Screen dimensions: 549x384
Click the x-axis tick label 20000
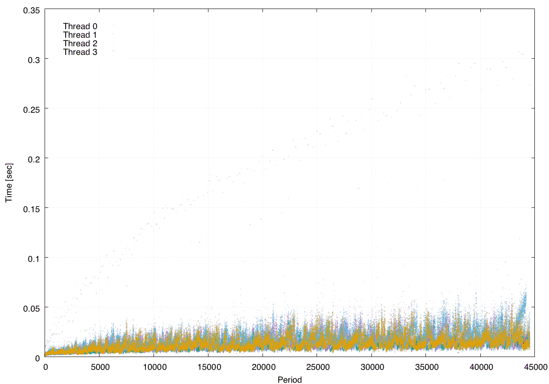(262, 366)
